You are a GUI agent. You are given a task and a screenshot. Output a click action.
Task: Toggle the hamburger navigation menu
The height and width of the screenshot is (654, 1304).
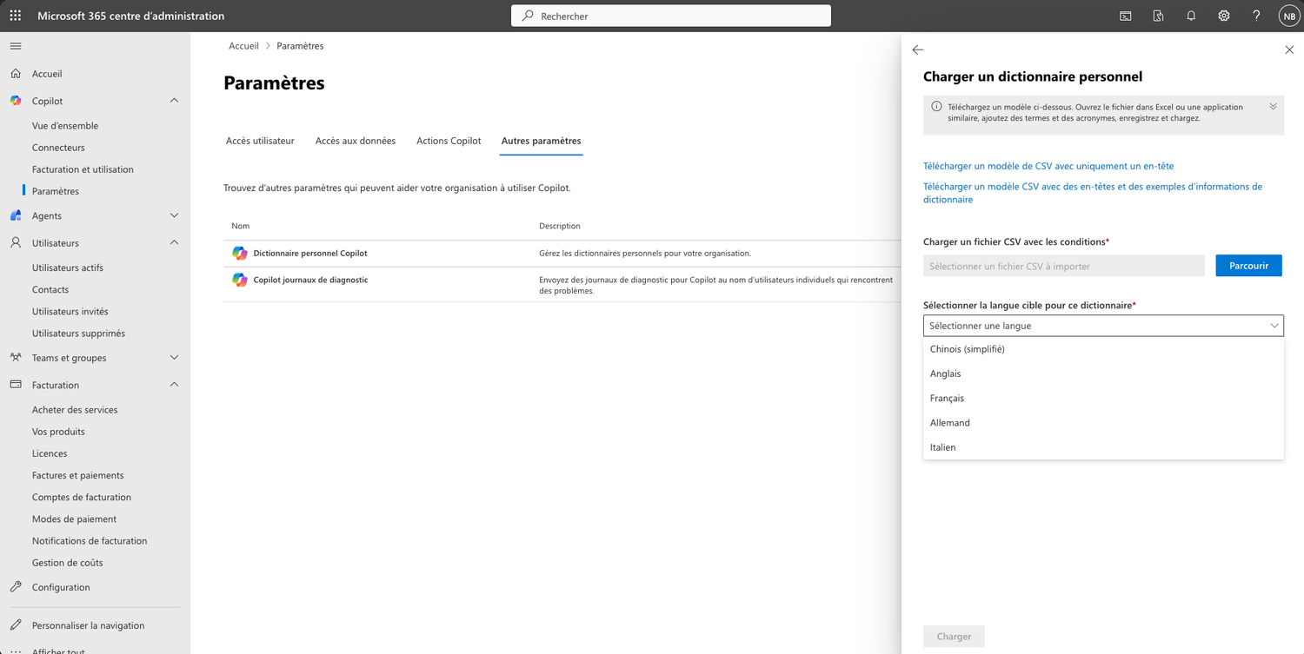tap(16, 46)
